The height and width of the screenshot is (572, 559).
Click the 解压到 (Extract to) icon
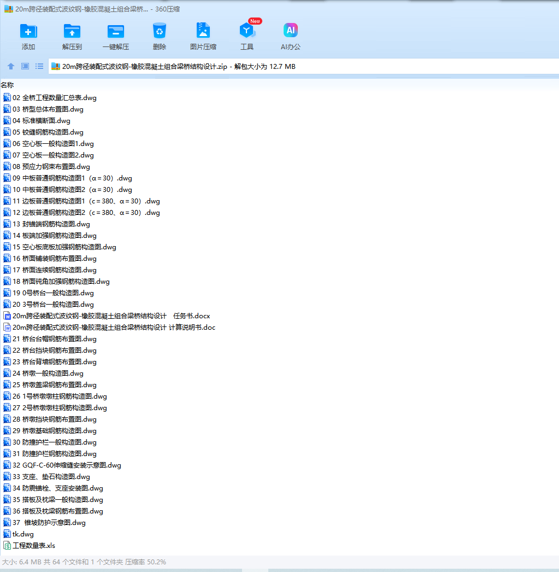pyautogui.click(x=72, y=31)
